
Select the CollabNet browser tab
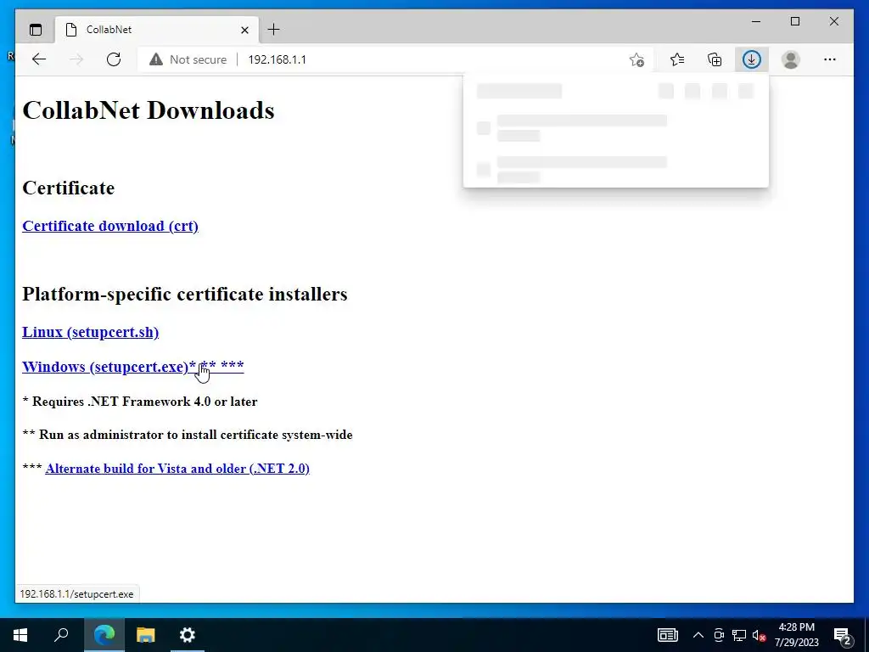pyautogui.click(x=157, y=30)
